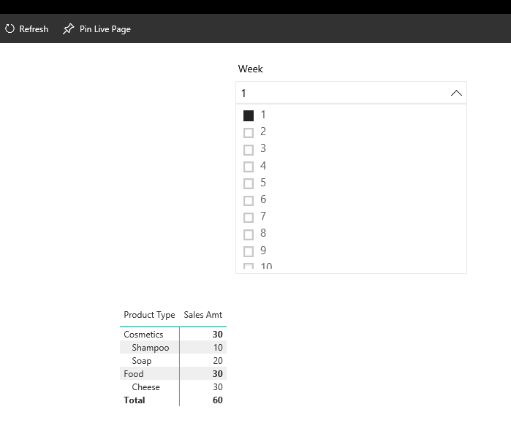
Task: Check the Week 9 checkbox
Action: tap(249, 251)
